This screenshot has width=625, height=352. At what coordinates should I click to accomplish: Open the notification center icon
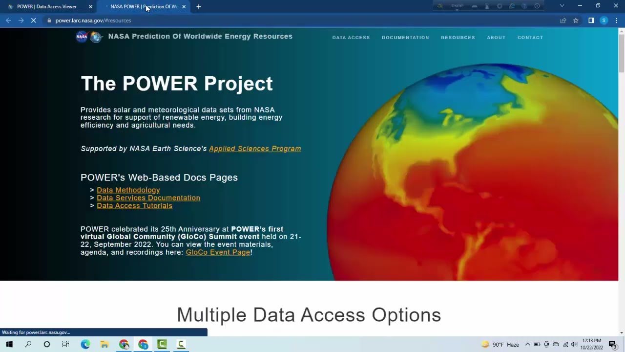(x=613, y=345)
